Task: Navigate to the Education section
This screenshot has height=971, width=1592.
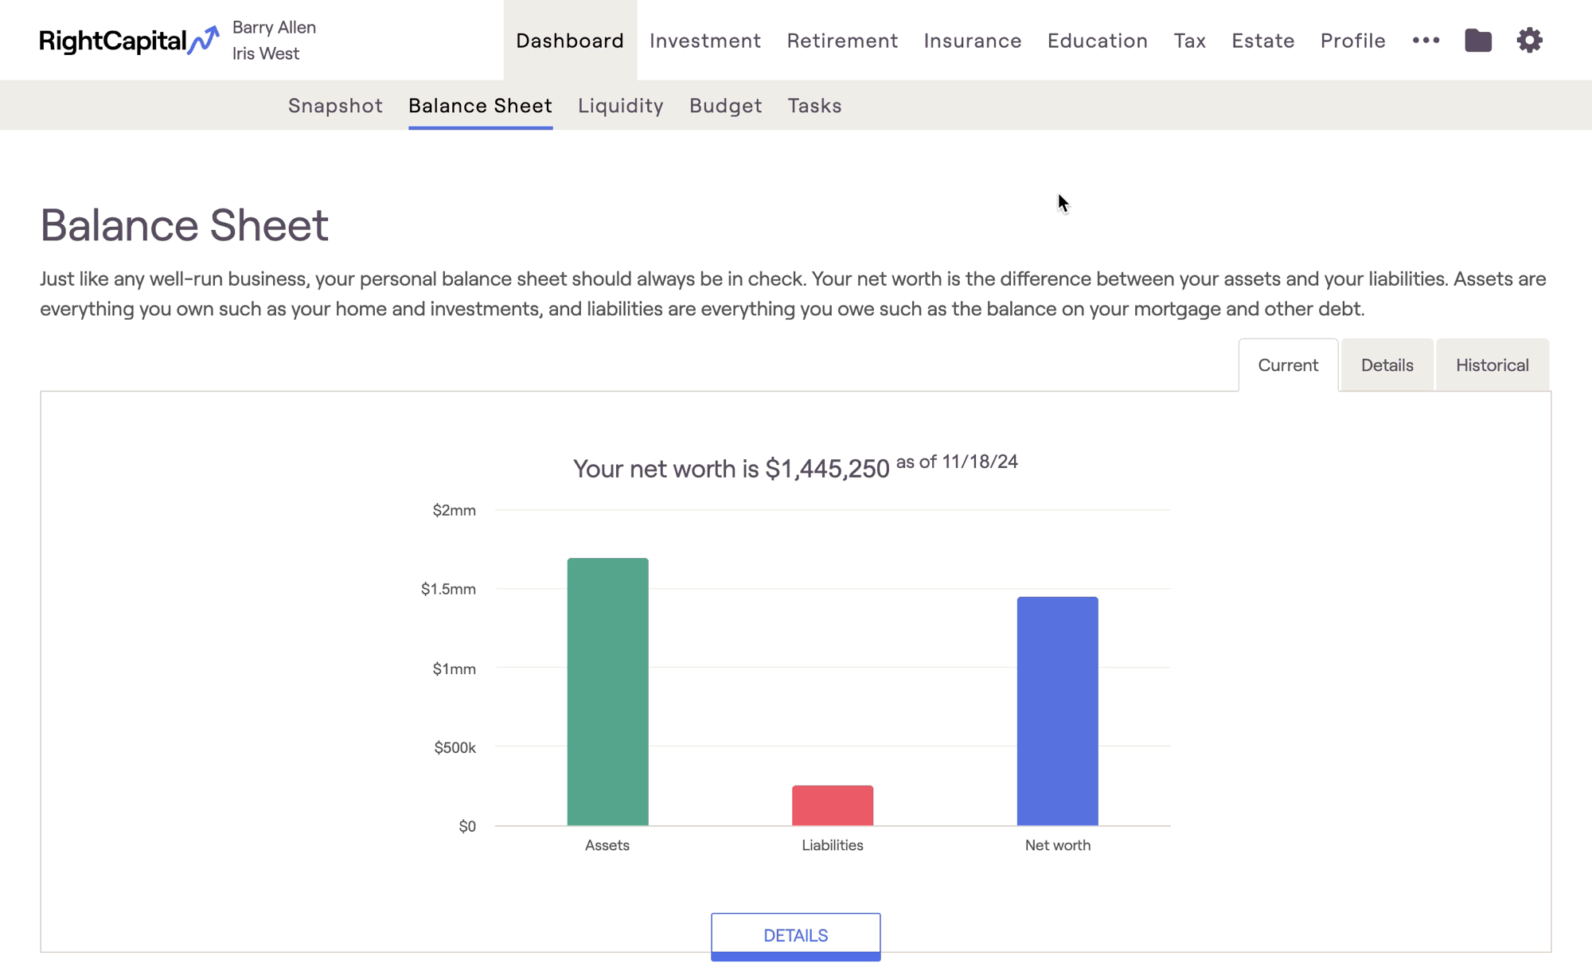Action: click(x=1097, y=41)
